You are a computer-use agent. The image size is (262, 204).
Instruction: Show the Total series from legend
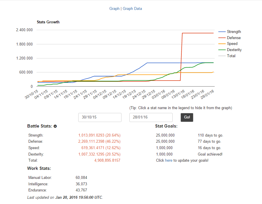click(231, 56)
